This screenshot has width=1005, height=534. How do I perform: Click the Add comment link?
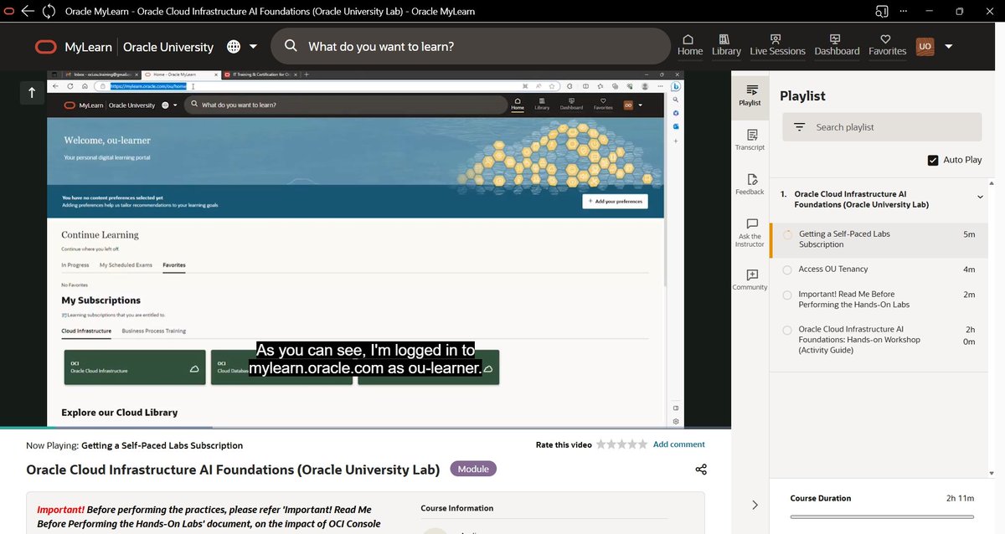point(679,444)
